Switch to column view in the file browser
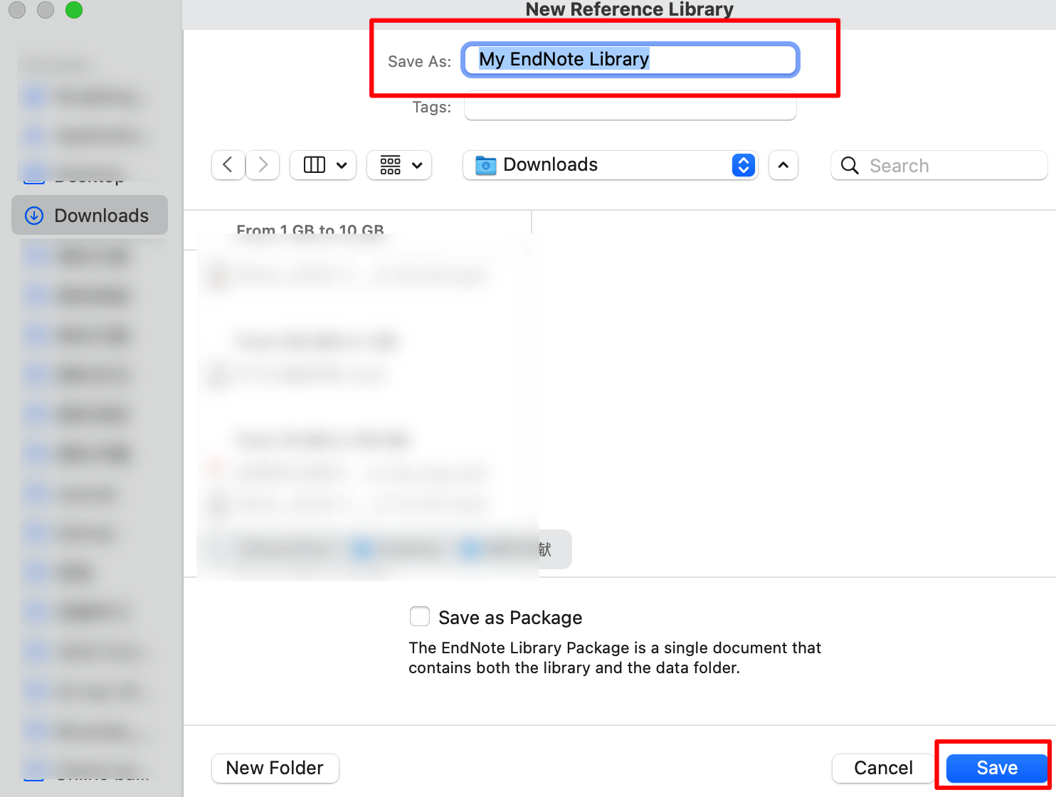This screenshot has height=797, width=1056. pos(314,165)
